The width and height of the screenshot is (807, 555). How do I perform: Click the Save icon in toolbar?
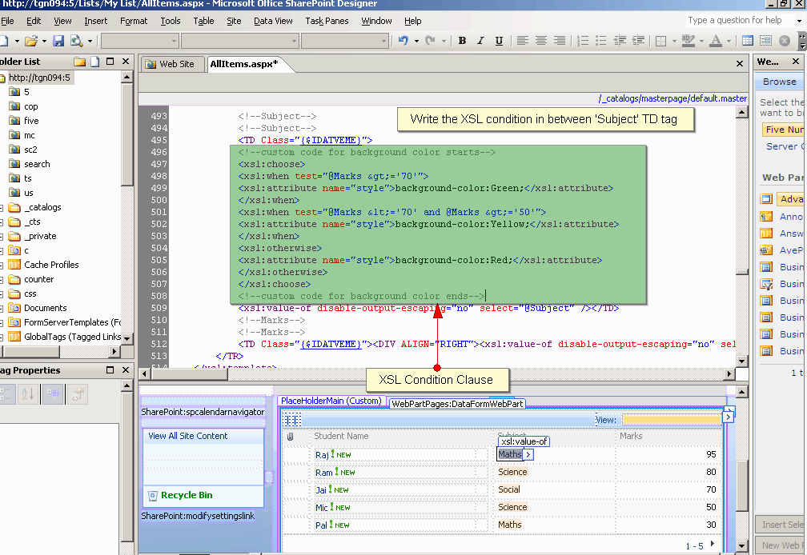tap(58, 41)
